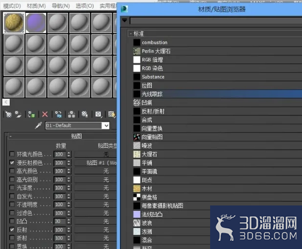Pick material with the eyedropper icon
Image resolution: width=302 pixels, height=249 pixels.
click(39, 125)
